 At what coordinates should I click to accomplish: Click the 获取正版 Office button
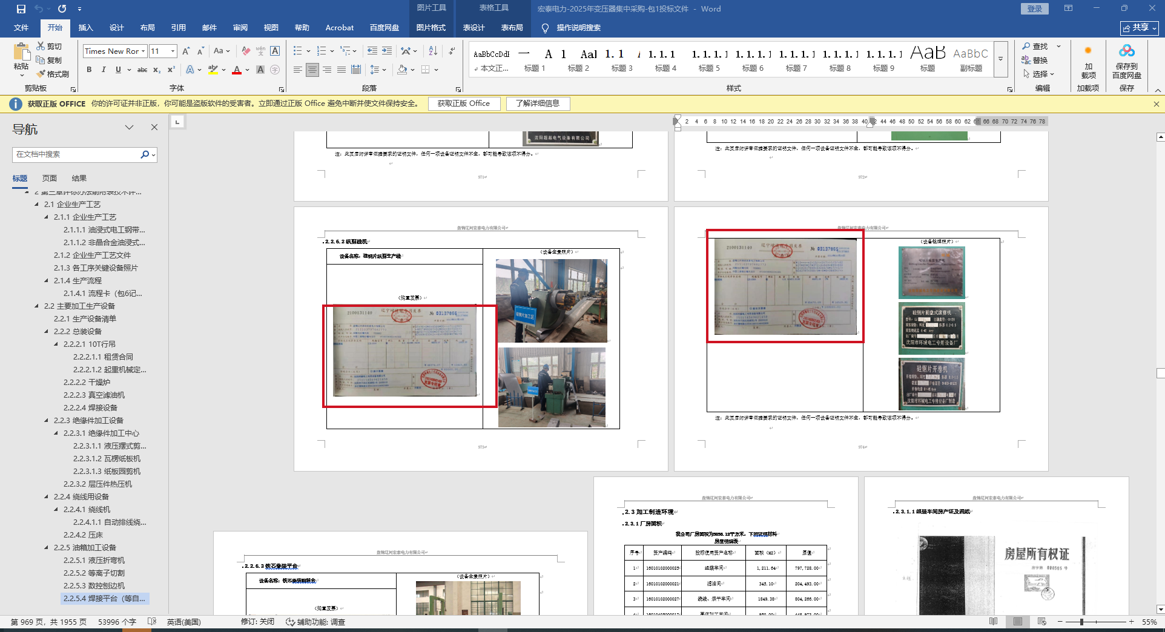[x=464, y=104]
